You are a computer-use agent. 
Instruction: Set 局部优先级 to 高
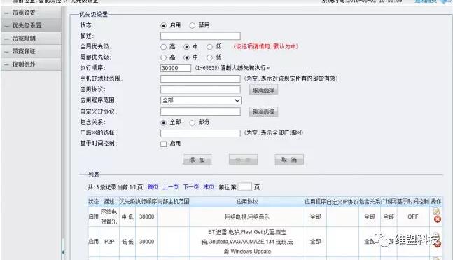[x=164, y=57]
